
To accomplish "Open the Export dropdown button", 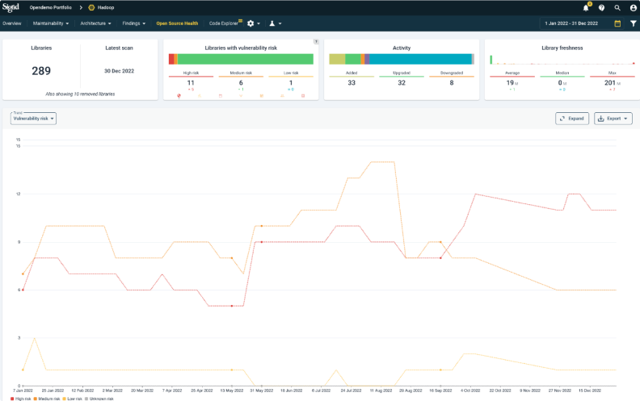I will 613,119.
